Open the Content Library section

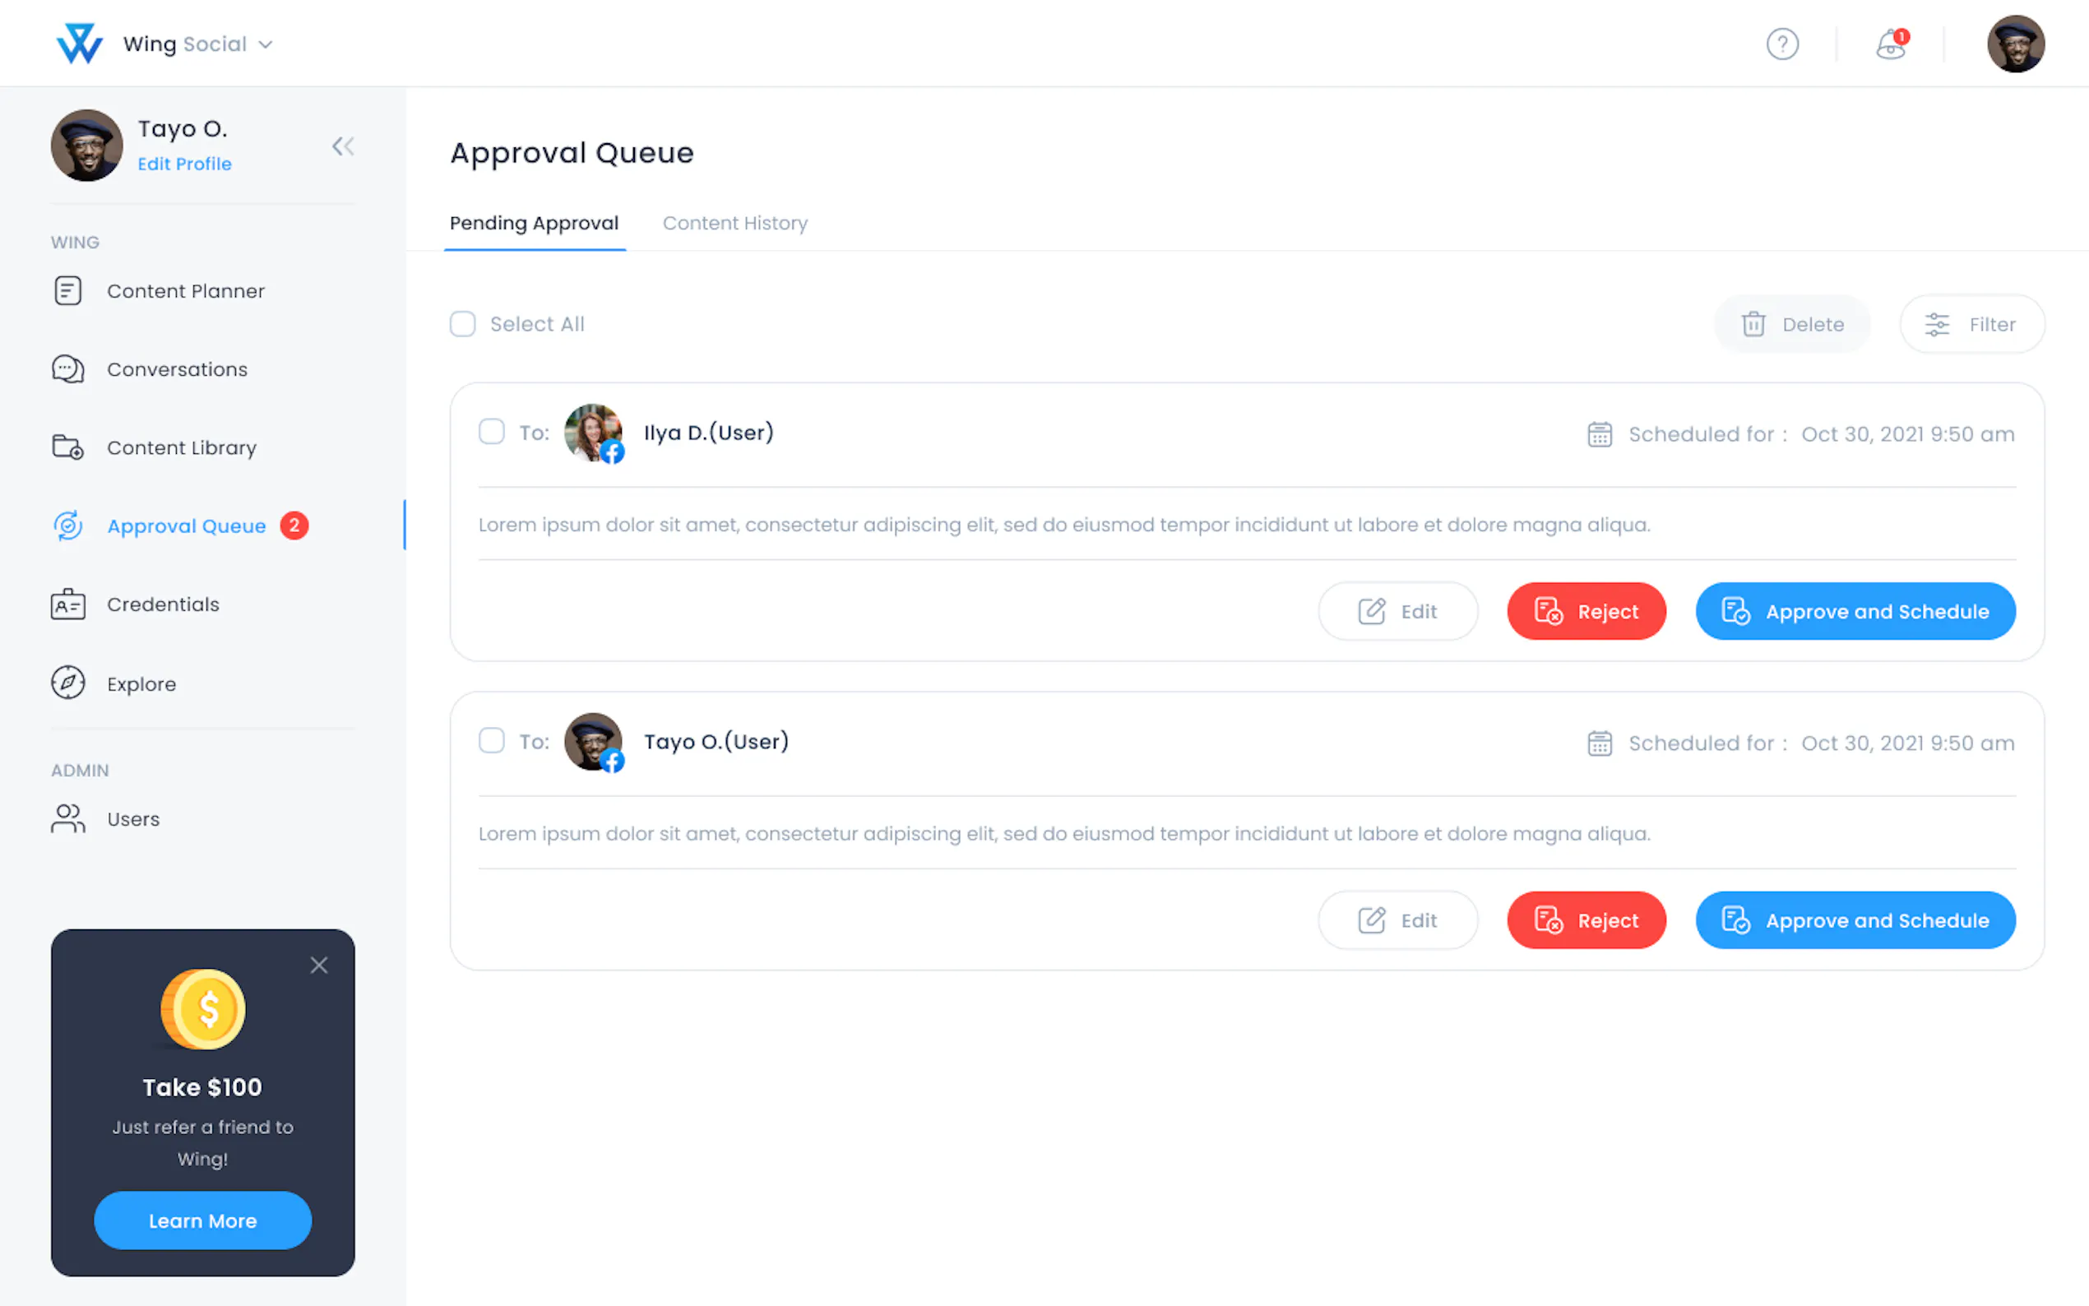click(x=180, y=447)
